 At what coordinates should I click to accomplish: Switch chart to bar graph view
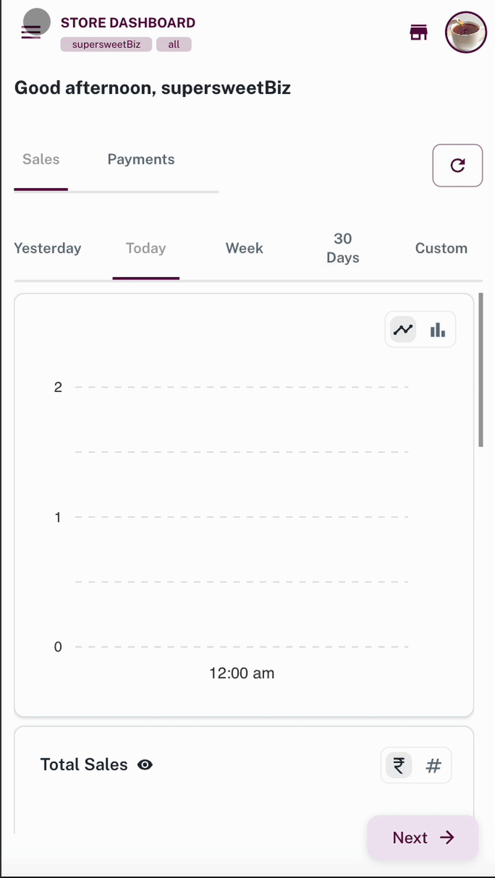click(x=437, y=329)
